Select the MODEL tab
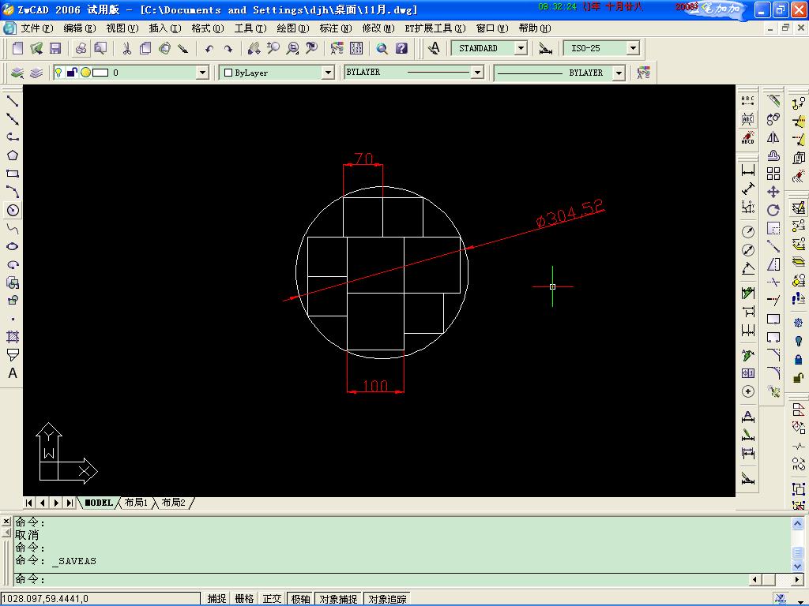 (x=99, y=503)
